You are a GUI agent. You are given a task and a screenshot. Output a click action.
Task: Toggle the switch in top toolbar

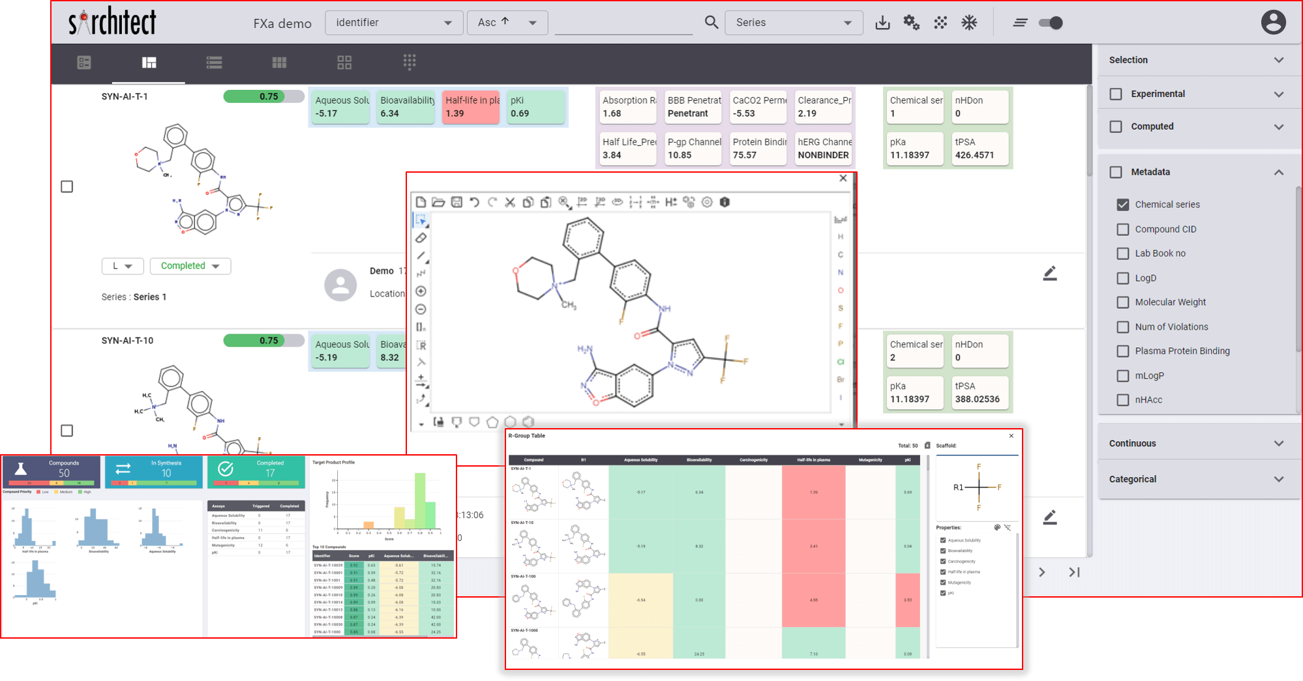1050,23
